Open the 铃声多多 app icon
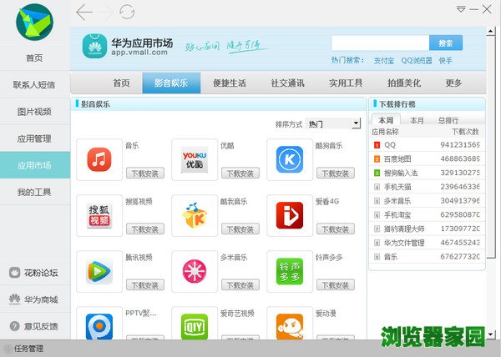Viewport: 501px width, 357px height. point(290,271)
